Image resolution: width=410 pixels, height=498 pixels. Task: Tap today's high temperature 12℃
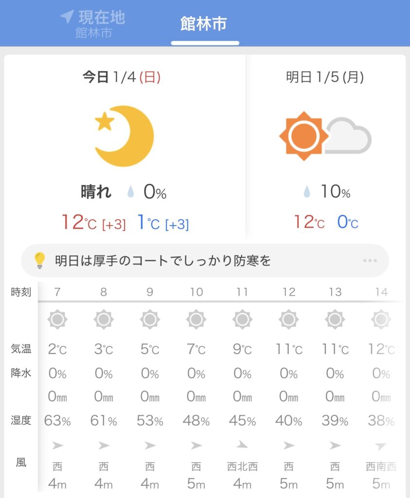pos(79,223)
